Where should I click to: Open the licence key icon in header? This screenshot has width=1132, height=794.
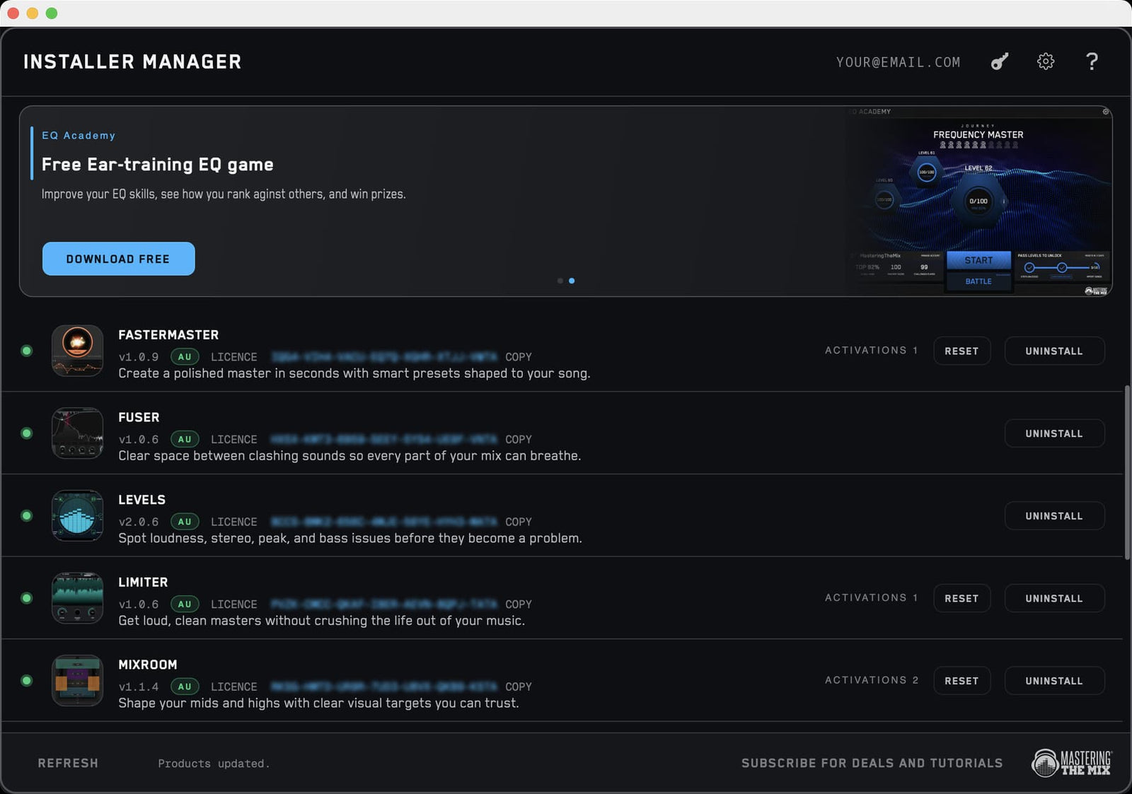[1000, 62]
